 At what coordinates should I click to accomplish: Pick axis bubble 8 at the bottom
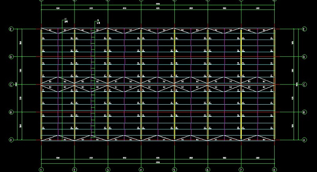click(274, 170)
